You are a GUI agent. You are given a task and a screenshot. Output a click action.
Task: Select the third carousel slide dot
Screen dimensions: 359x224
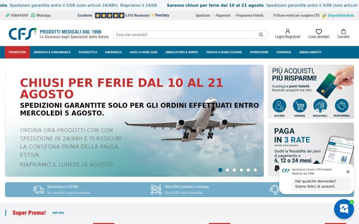click(234, 170)
